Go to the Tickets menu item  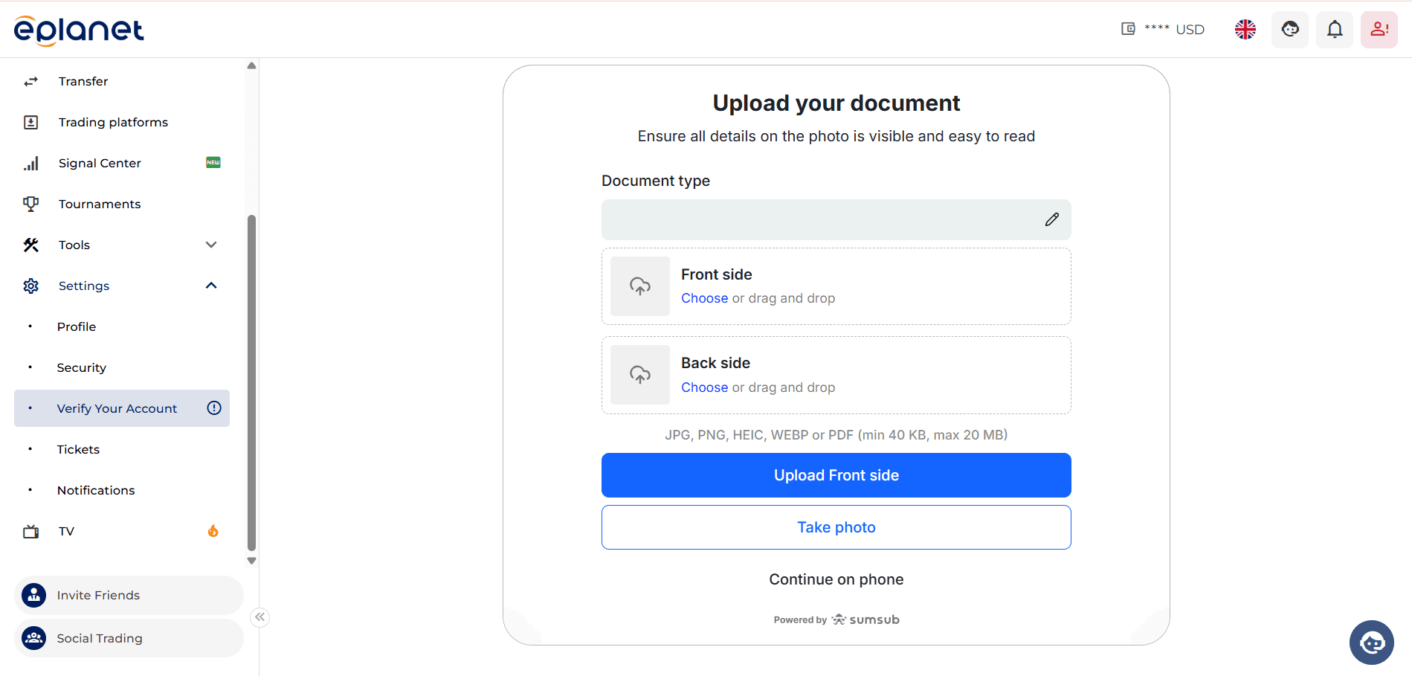(78, 448)
